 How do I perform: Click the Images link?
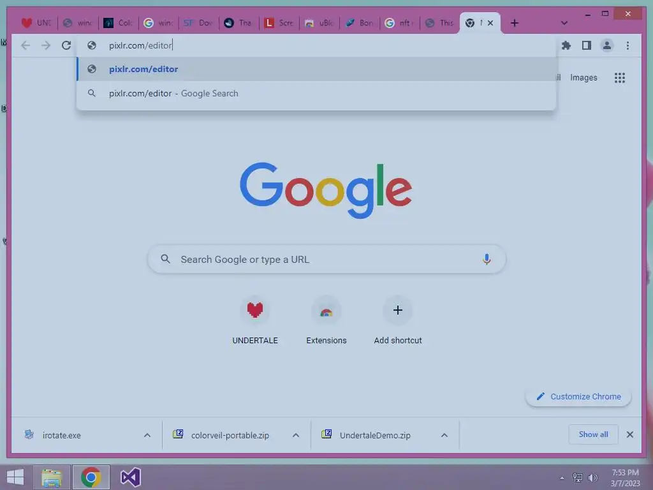[583, 77]
